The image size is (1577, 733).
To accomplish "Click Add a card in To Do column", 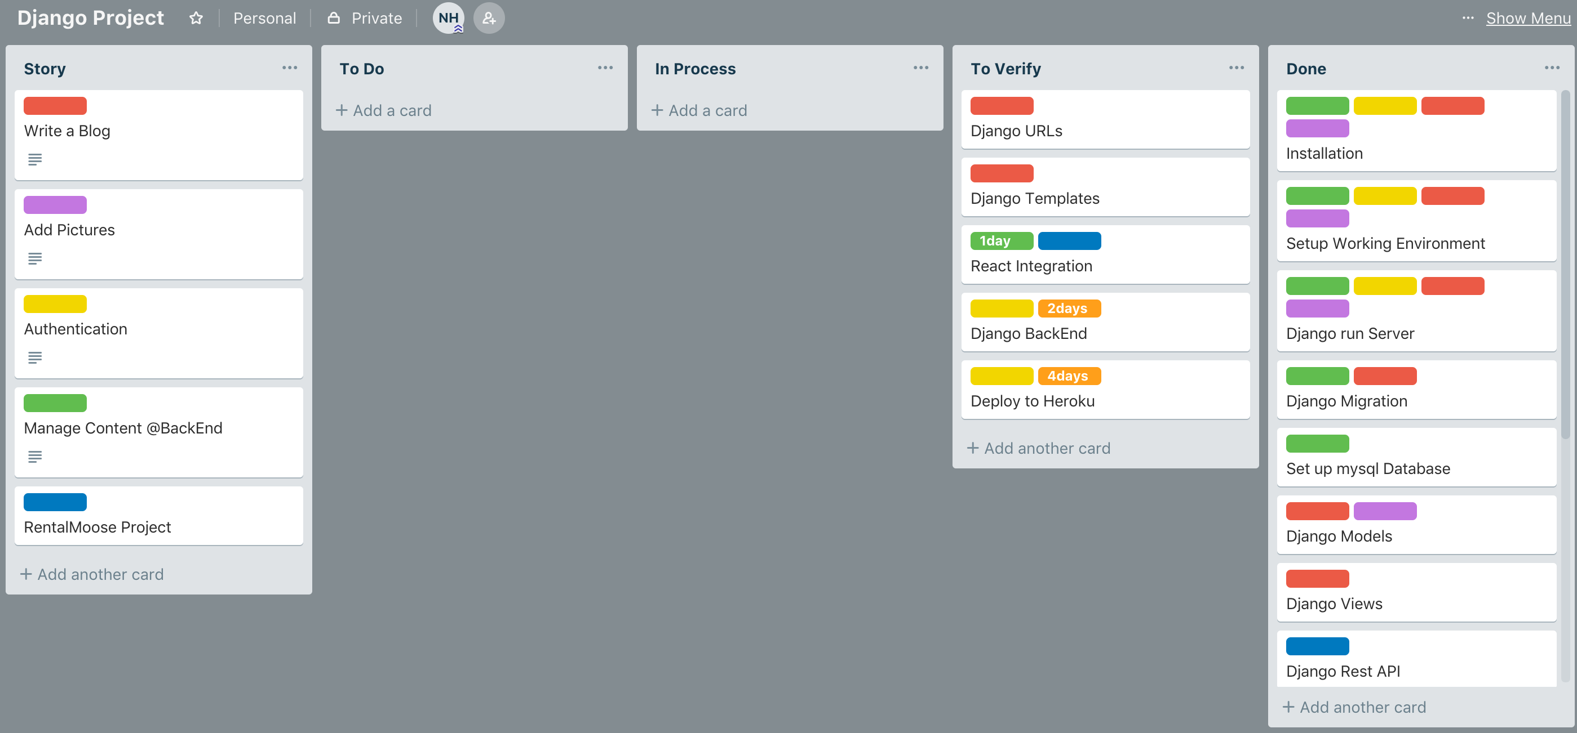I will (x=385, y=109).
